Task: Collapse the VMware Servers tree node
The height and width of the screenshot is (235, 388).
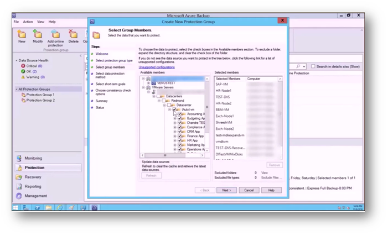Action: click(143, 87)
